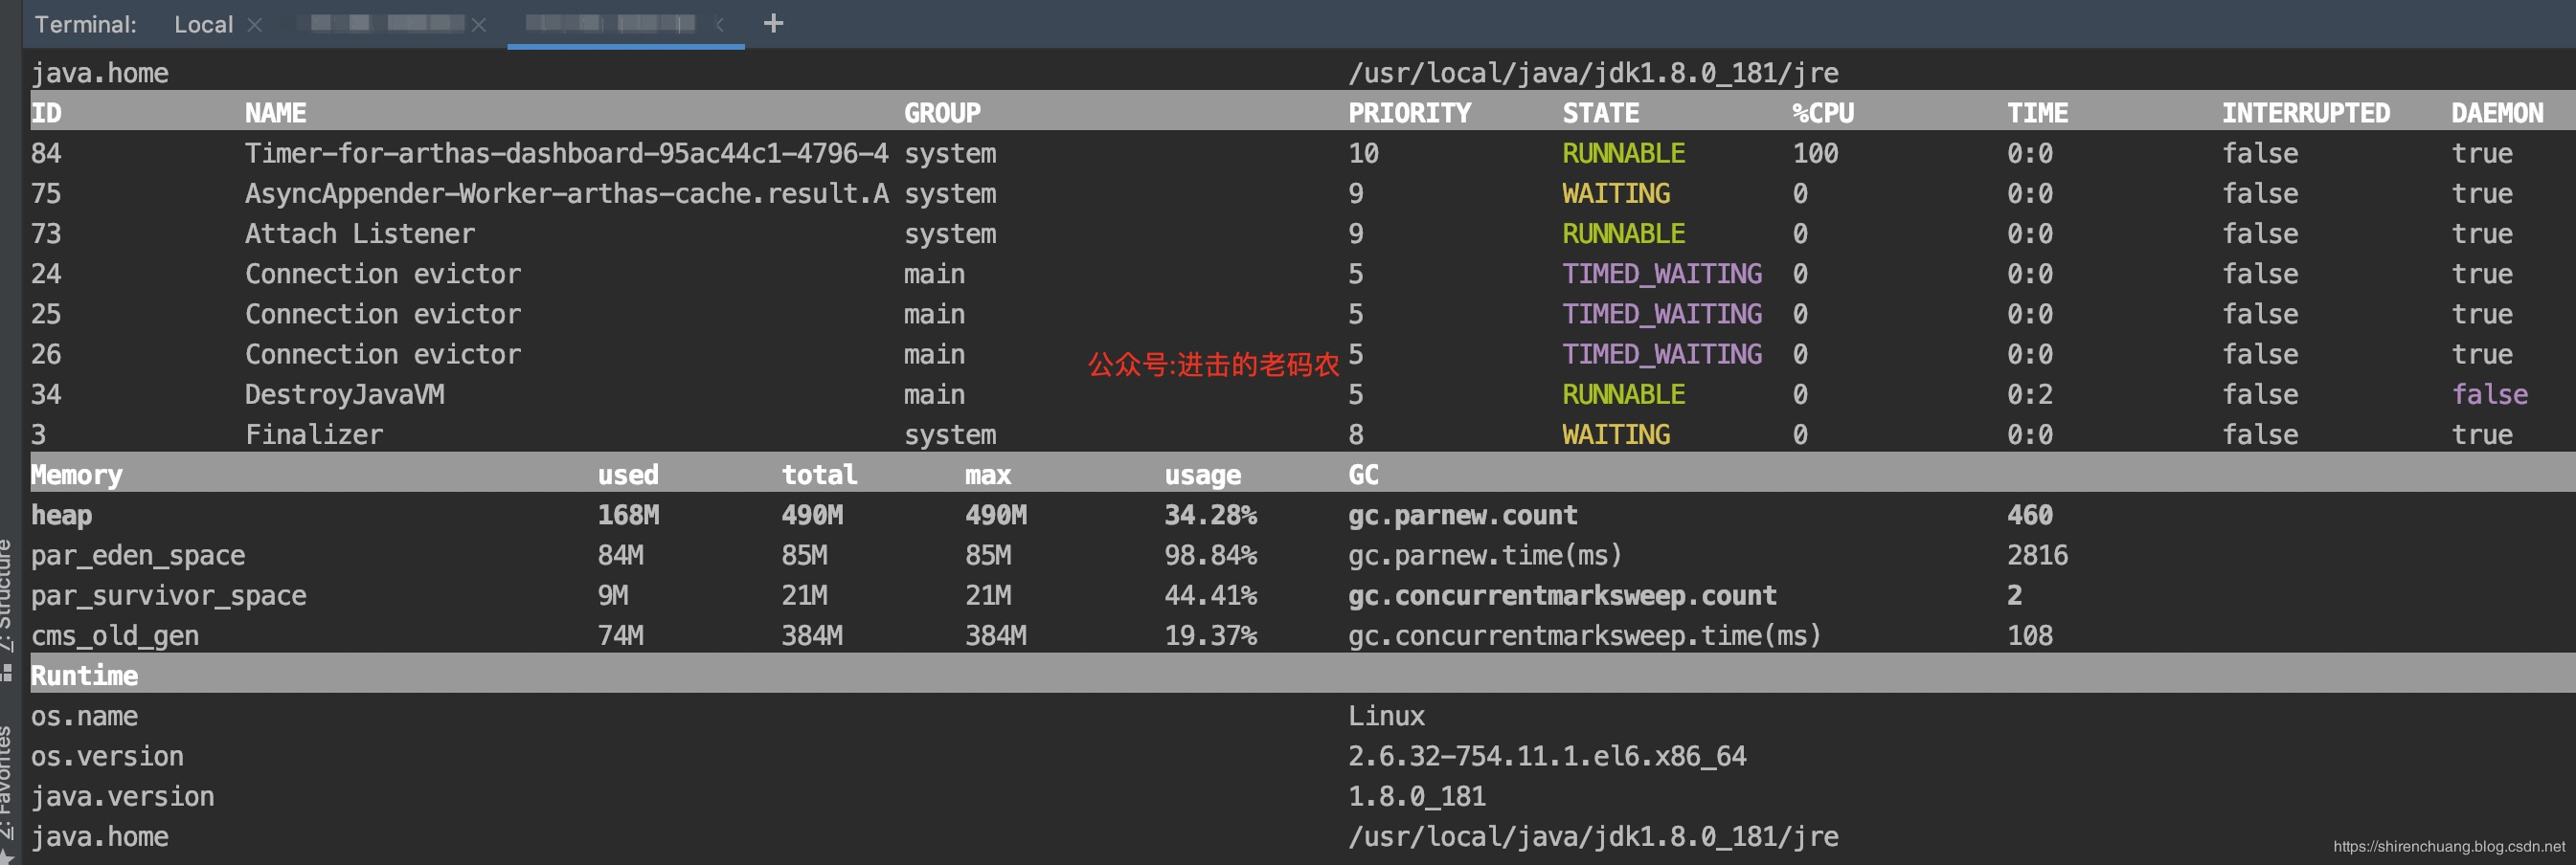Click the shirenchuang.blog.csdn.net URL
This screenshot has width=2576, height=865.
pos(2449,846)
